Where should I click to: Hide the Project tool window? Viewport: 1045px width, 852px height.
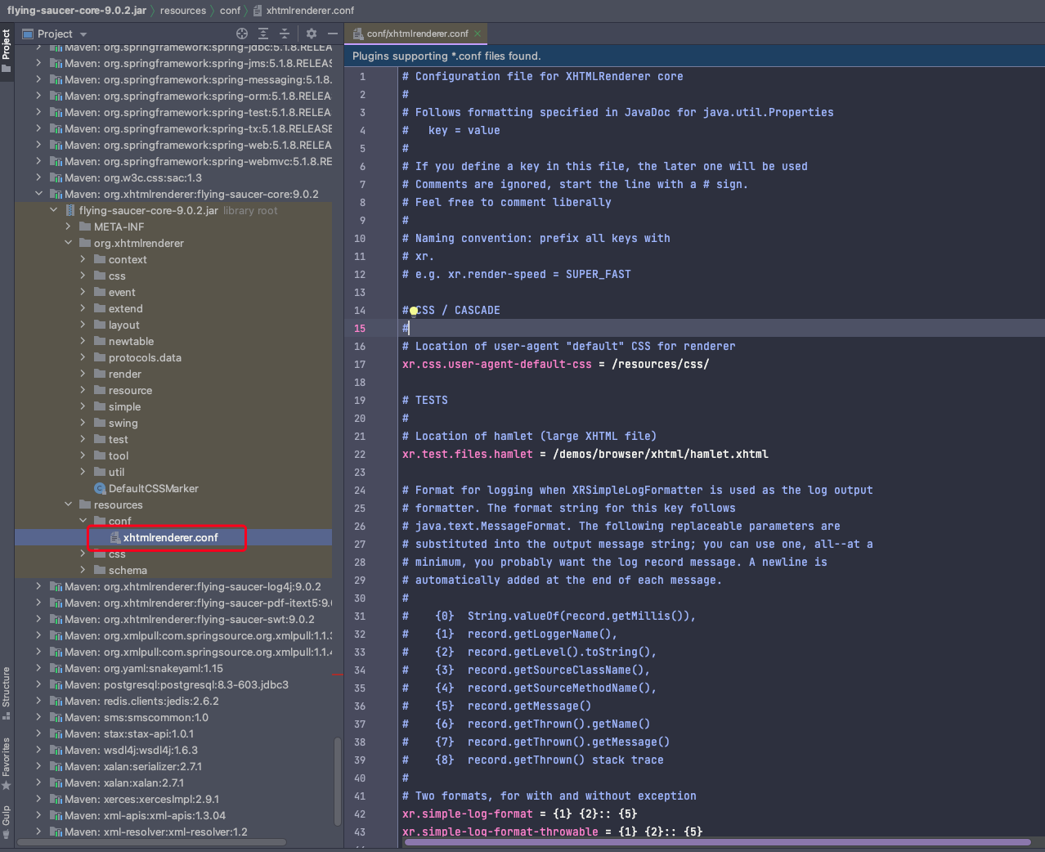[x=333, y=34]
